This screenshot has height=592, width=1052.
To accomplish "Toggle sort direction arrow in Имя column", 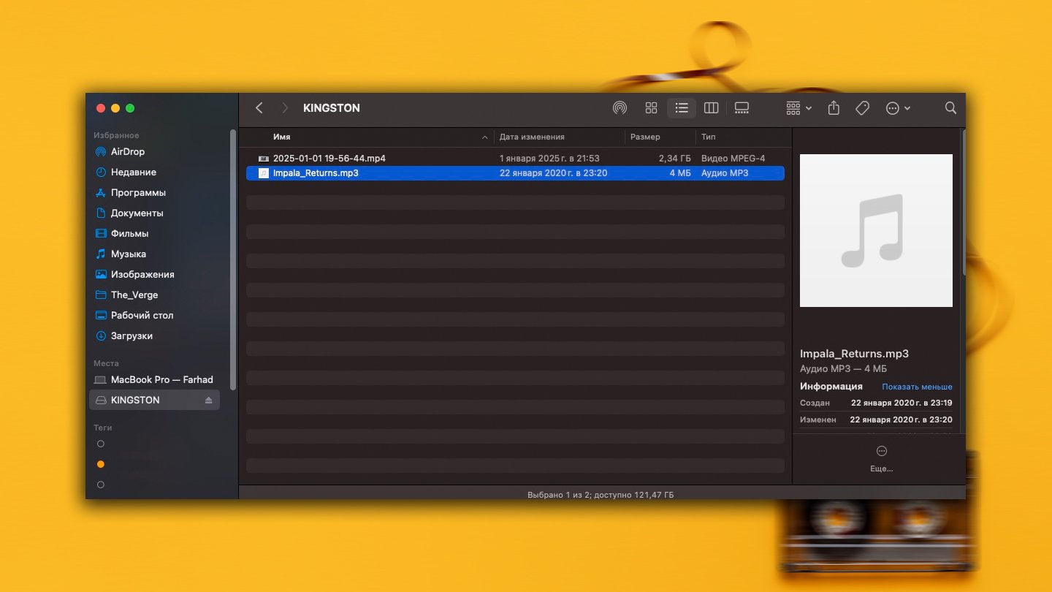I will pos(485,137).
